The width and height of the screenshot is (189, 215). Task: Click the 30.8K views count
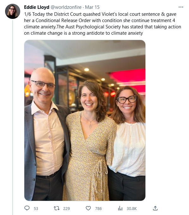tap(132, 209)
